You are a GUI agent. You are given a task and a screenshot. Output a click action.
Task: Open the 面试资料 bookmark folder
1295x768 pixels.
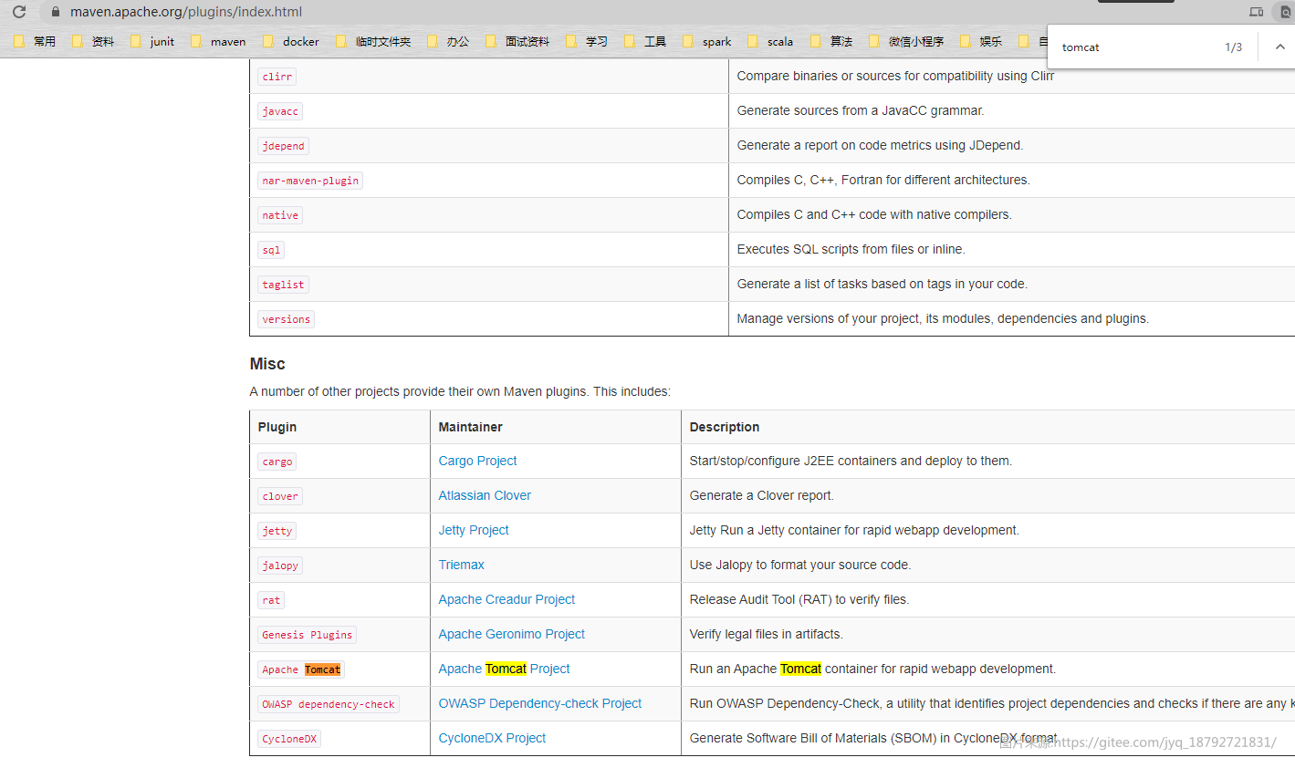(x=518, y=41)
